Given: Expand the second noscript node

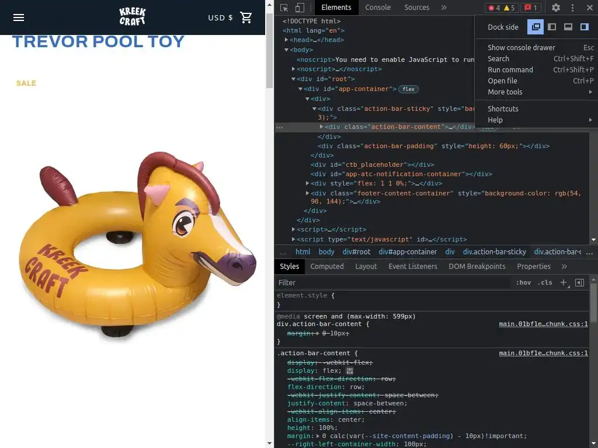Looking at the screenshot, I should coord(293,69).
